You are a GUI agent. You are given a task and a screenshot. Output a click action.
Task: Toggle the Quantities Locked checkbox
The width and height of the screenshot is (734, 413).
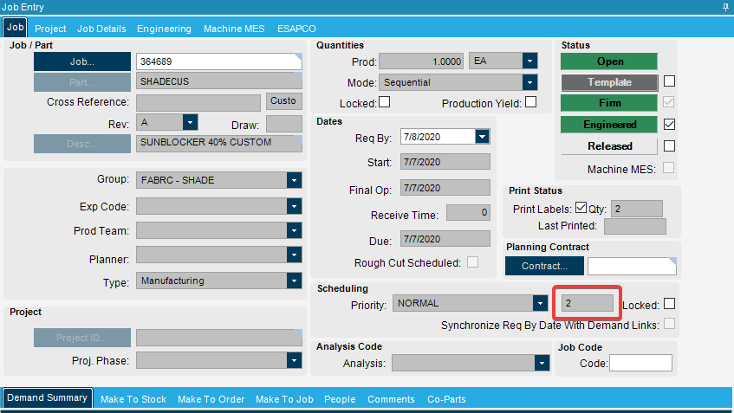384,102
